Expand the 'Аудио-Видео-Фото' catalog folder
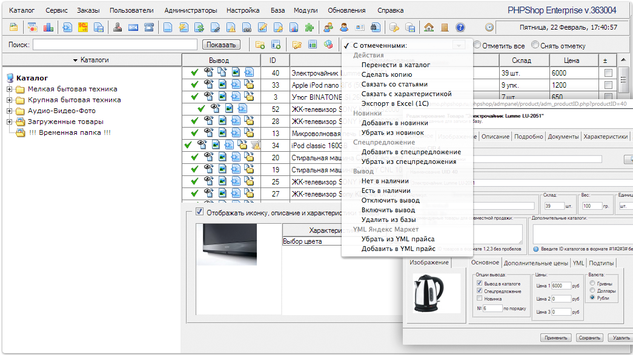The height and width of the screenshot is (355, 633). coord(10,111)
